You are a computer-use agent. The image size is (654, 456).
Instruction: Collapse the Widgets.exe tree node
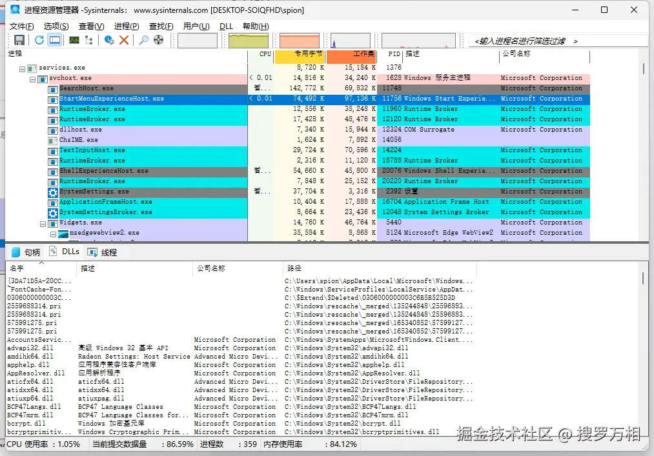click(x=43, y=224)
